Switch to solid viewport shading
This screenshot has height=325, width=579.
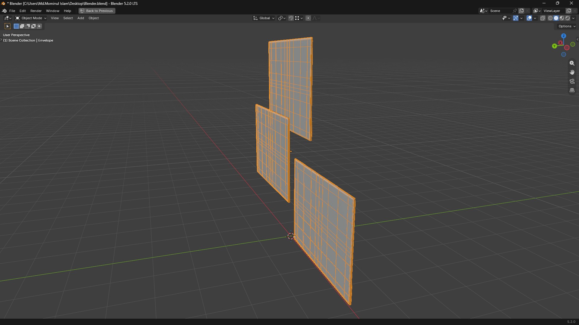pos(556,18)
